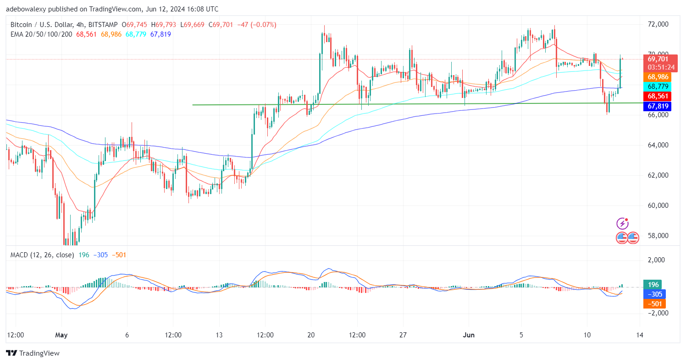Click the 72,000 price axis label
The image size is (686, 363).
[658, 24]
